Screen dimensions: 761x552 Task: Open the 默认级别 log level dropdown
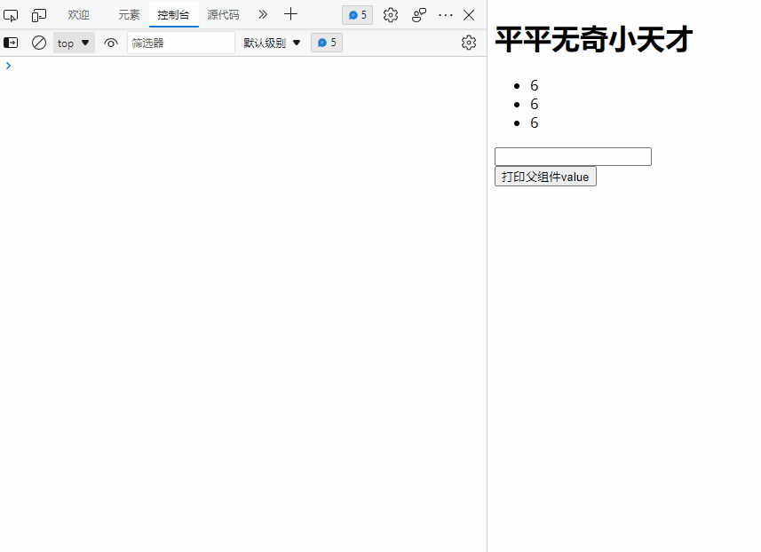[271, 42]
